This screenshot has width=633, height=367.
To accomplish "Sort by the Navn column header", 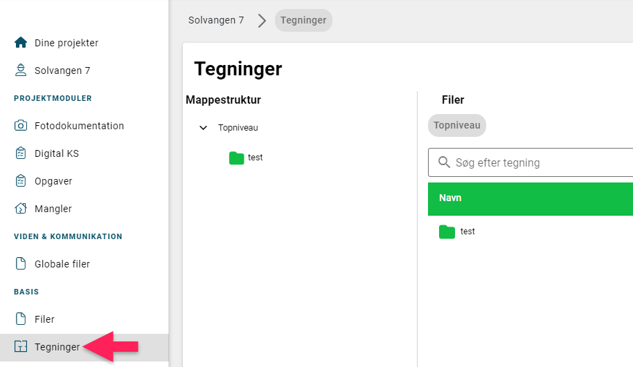I will point(450,198).
